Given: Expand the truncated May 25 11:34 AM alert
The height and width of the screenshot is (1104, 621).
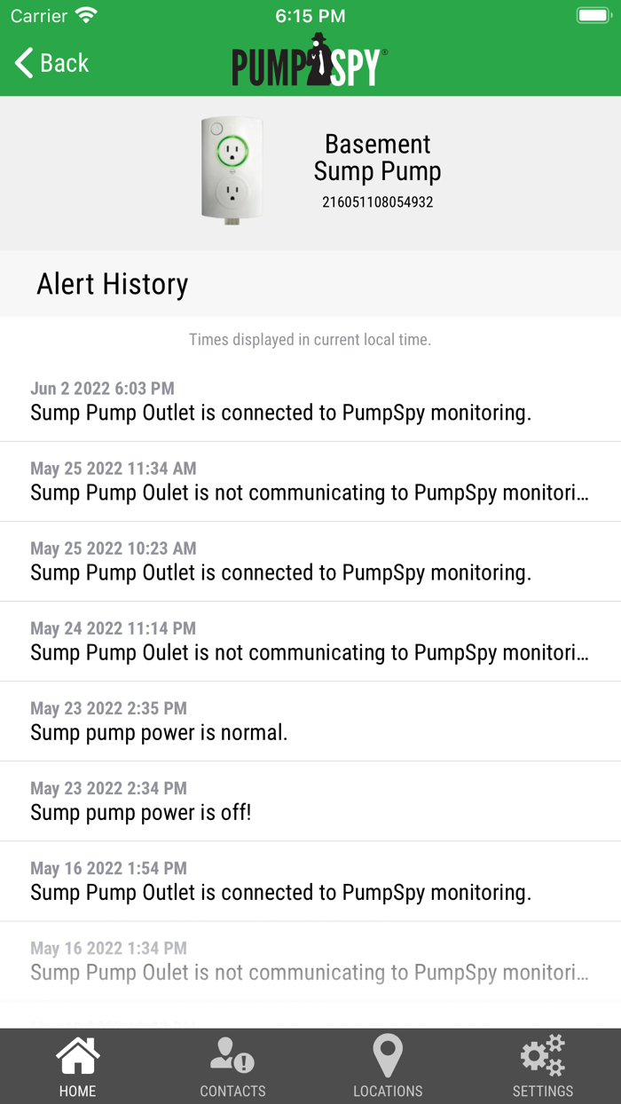Looking at the screenshot, I should point(310,481).
